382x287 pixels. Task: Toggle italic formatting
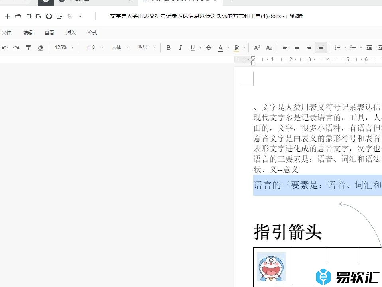180,48
